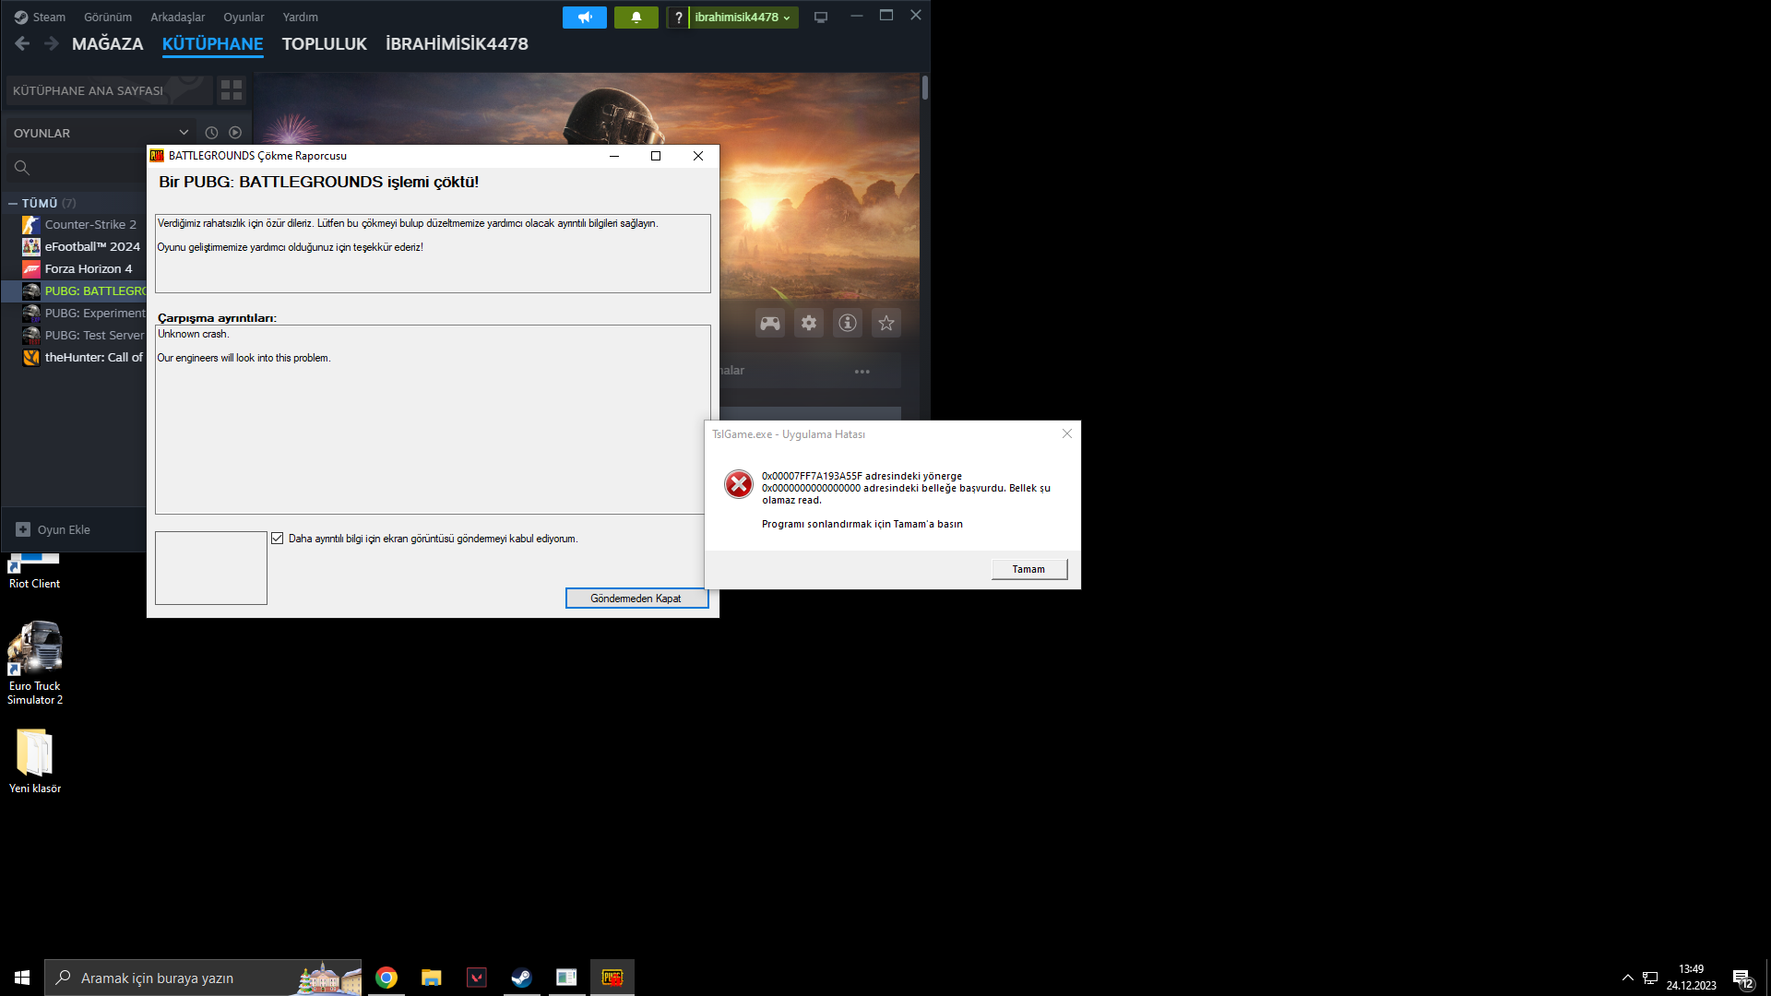The width and height of the screenshot is (1771, 996).
Task: Switch to Steam on the taskbar
Action: click(522, 978)
